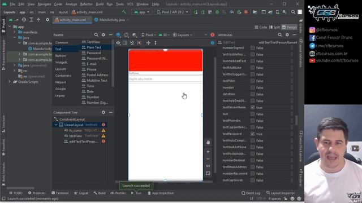The image size is (362, 203).
Task: Select Buttons category in Palette
Action: [61, 56]
